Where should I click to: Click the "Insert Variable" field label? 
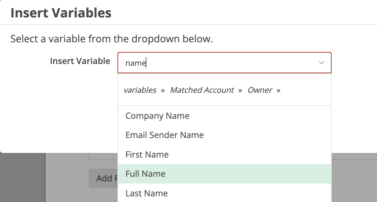coord(80,61)
